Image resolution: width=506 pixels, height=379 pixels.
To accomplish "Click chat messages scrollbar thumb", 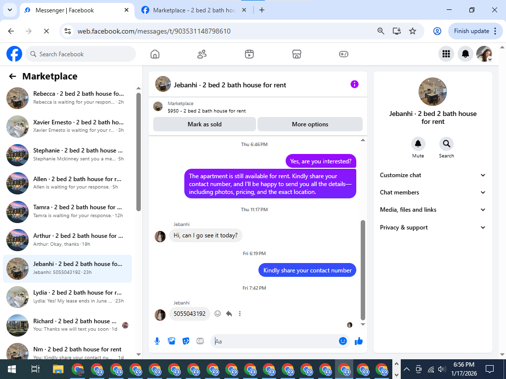I will click(x=363, y=270).
